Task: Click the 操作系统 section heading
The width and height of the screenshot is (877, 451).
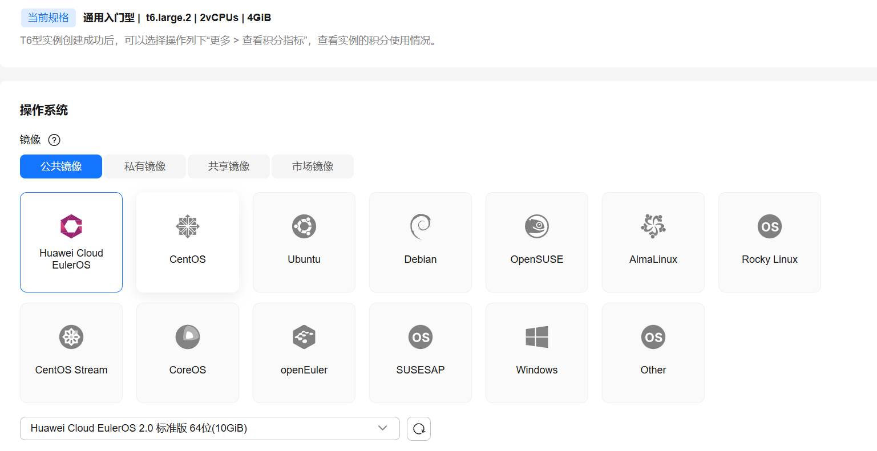Action: click(44, 110)
